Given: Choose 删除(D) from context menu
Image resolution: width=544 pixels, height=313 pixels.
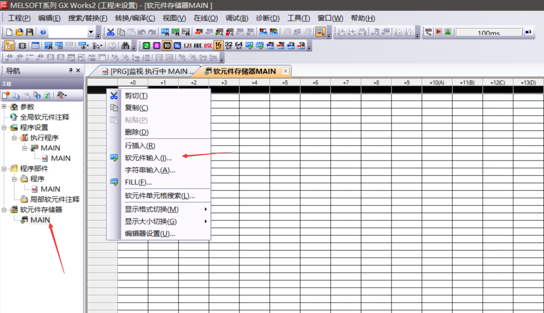Looking at the screenshot, I should 159,132.
